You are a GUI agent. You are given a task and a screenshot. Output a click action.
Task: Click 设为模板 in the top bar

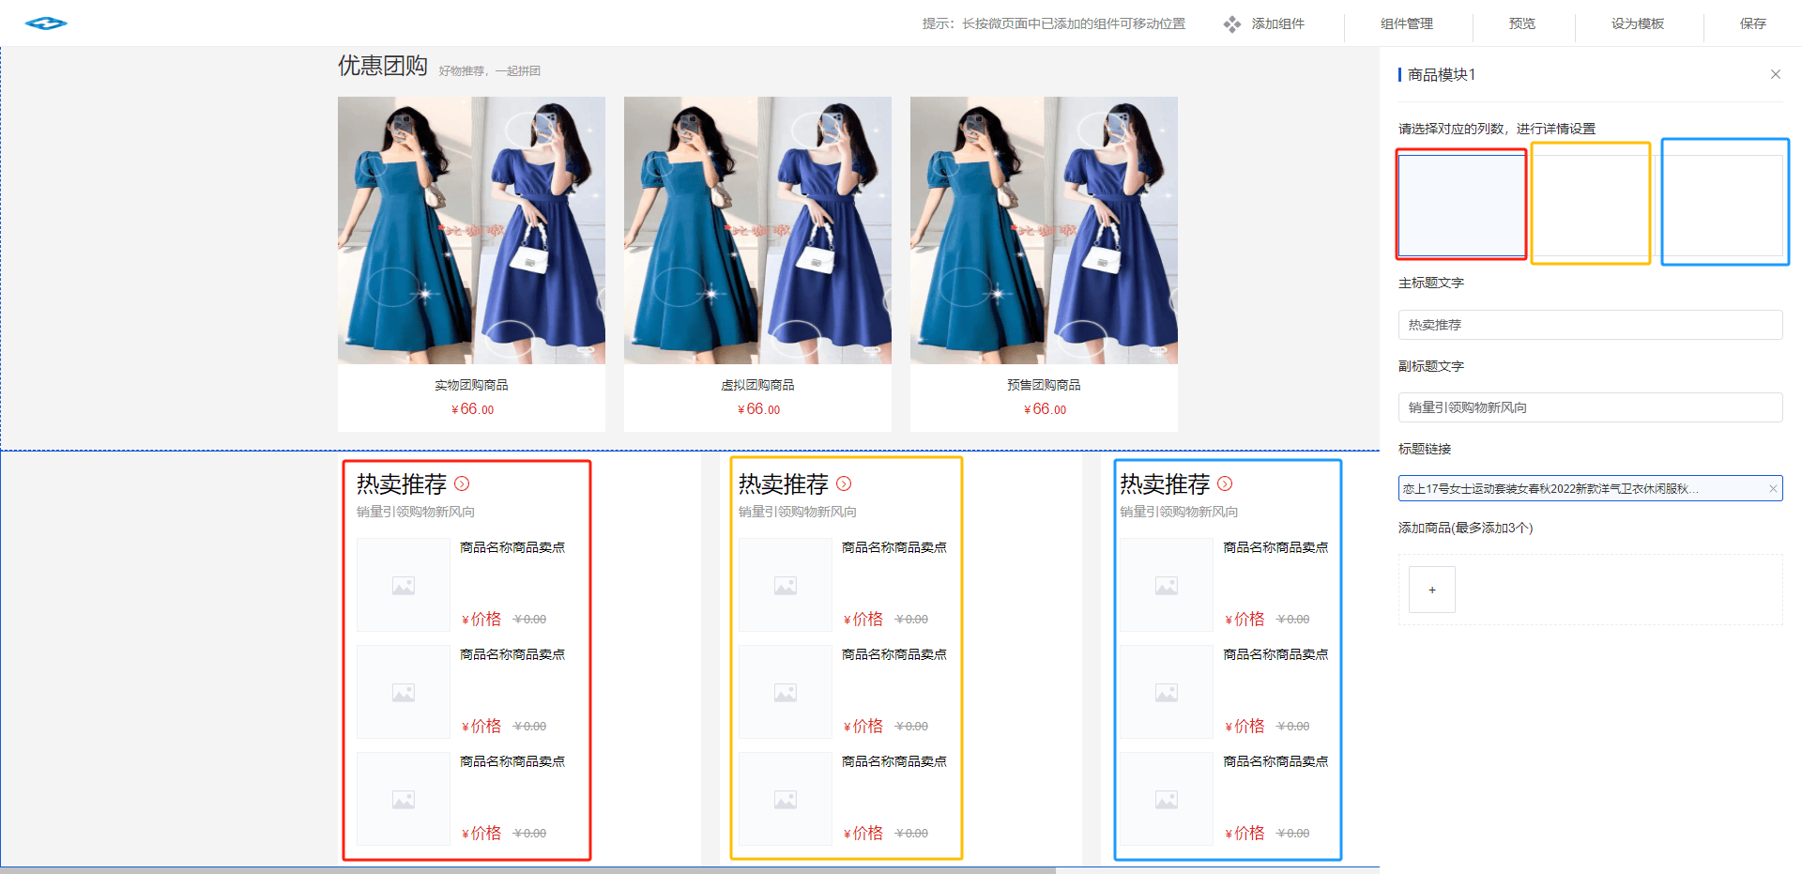(1638, 23)
